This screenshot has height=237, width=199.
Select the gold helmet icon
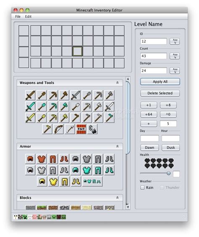[x=42, y=181]
